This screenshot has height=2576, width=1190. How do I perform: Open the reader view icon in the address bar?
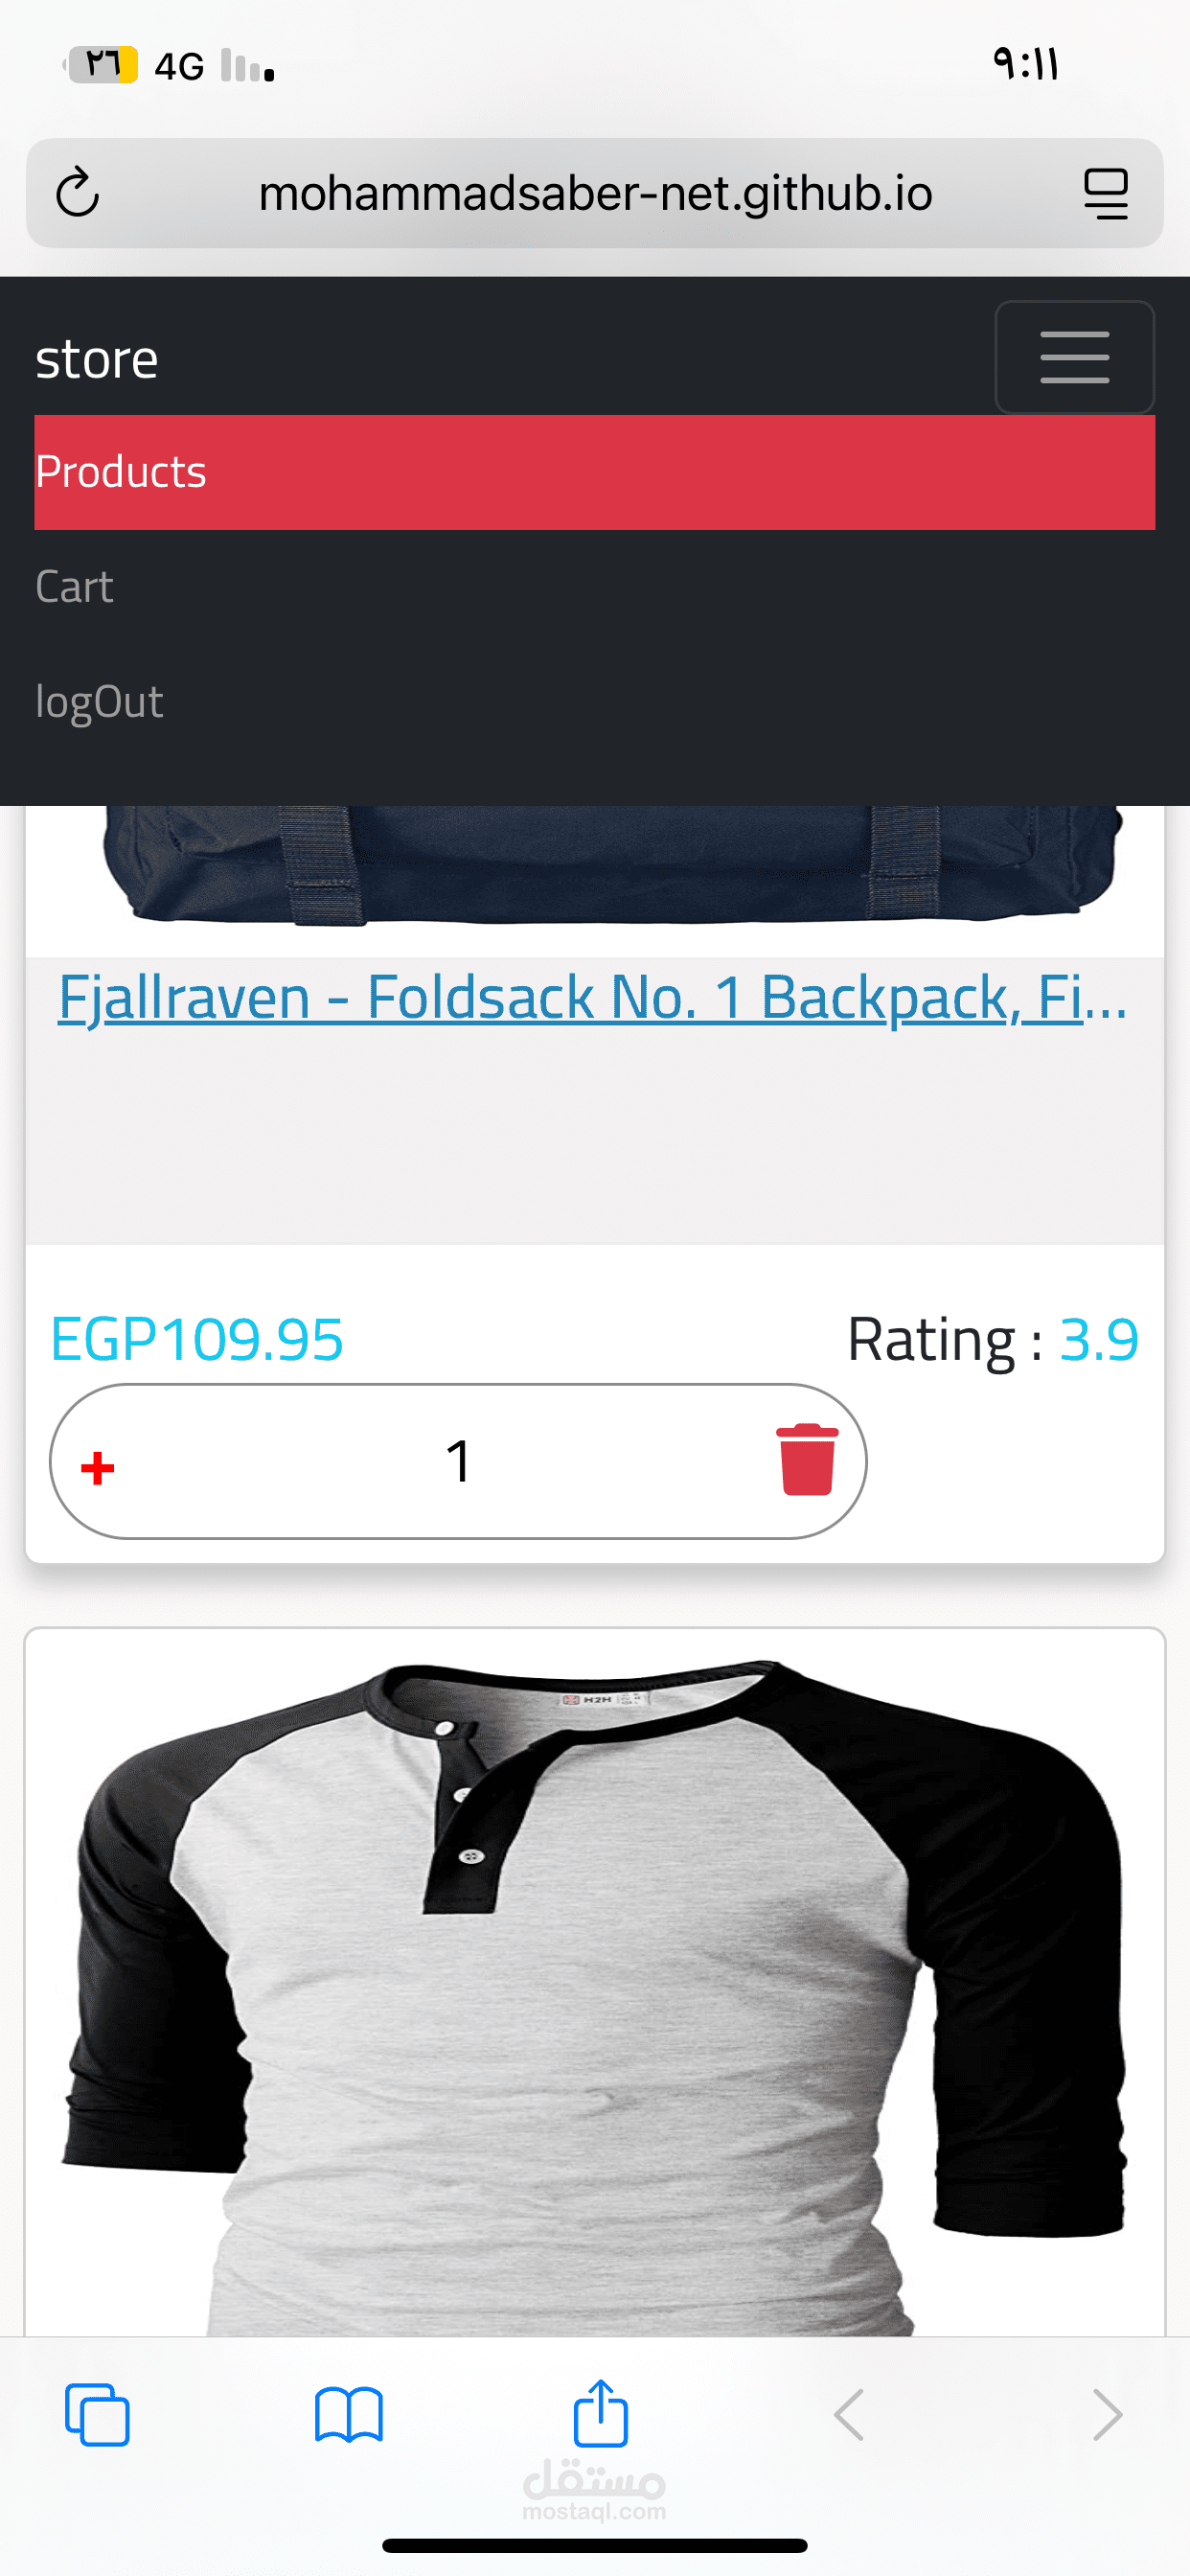pos(1106,194)
